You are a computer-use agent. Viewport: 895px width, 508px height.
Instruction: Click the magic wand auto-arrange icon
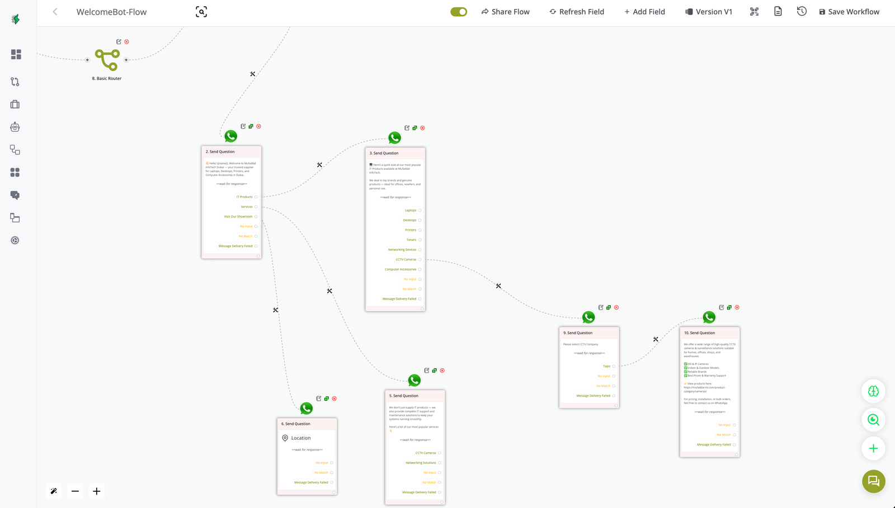[x=54, y=491]
